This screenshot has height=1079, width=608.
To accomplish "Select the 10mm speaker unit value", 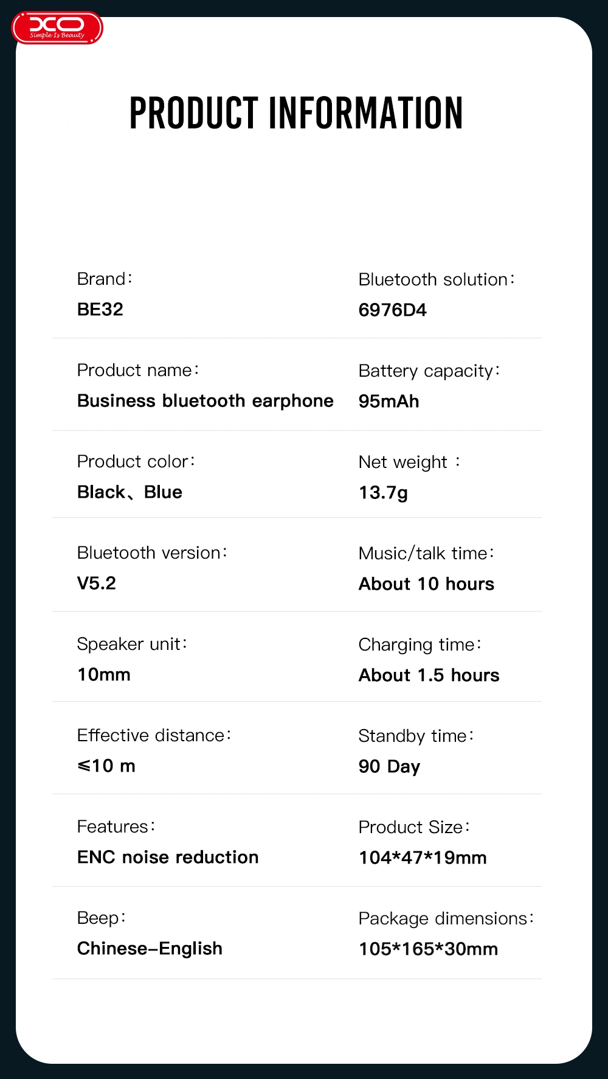I will (x=104, y=674).
